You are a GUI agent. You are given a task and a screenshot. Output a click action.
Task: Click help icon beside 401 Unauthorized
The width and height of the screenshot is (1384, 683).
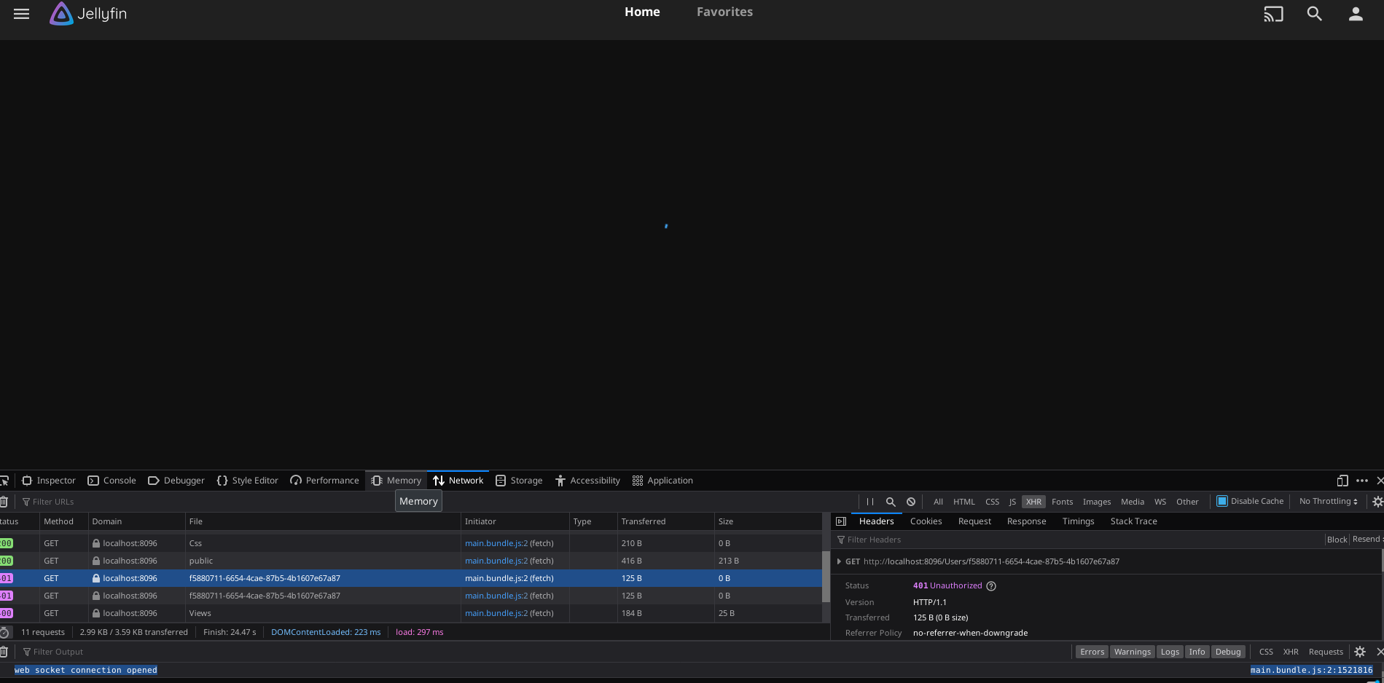991,586
